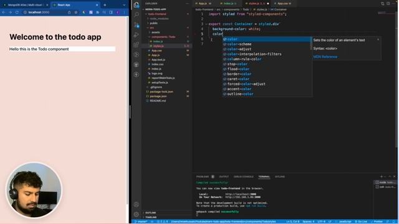Image resolution: width=399 pixels, height=224 pixels.
Task: Select the node terminal instance
Action: [385, 182]
